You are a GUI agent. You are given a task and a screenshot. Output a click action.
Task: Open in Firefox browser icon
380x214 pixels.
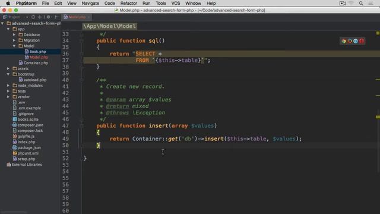click(350, 41)
